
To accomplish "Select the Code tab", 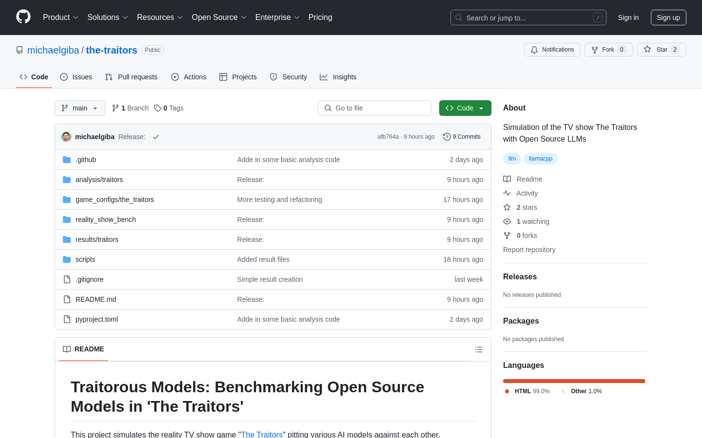I will tap(34, 77).
